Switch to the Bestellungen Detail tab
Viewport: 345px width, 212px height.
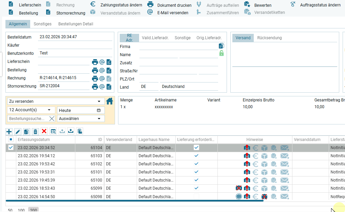[x=76, y=24]
